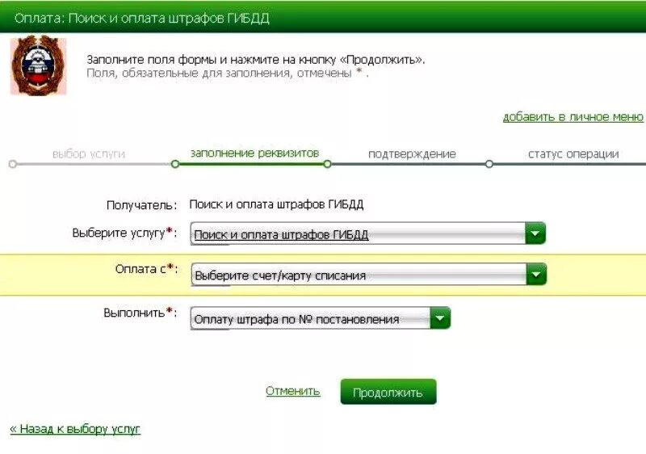Open the "Выберите услугу" service dropdown arrow
The height and width of the screenshot is (454, 646).
coord(535,233)
